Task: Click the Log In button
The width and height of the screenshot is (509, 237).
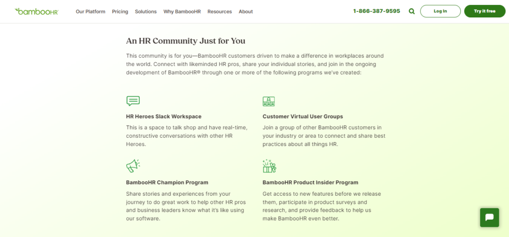Action: pos(440,11)
